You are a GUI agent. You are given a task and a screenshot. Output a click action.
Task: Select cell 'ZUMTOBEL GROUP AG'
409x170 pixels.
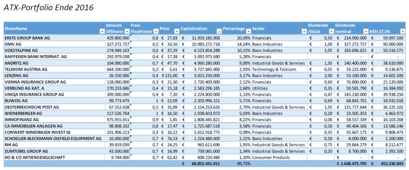tap(54, 151)
